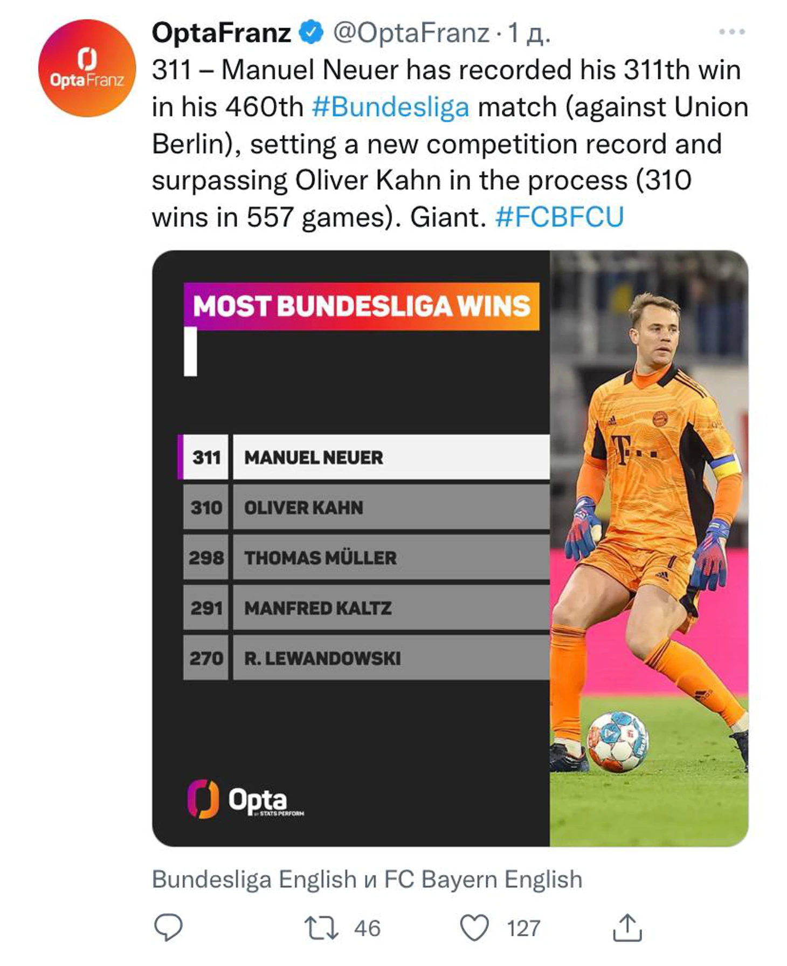
Task: Open the tweet timestamp 1 д.
Action: (529, 32)
